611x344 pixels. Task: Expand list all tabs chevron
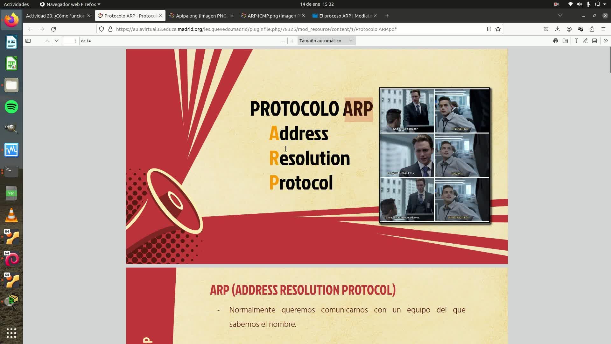(x=560, y=16)
